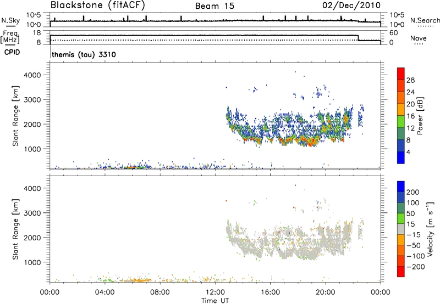Click the 4000 tick in power panel

tap(32, 75)
